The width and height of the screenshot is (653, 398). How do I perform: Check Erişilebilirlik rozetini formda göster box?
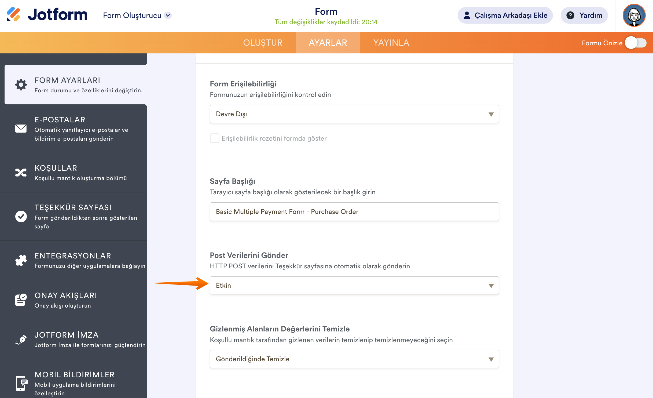214,138
